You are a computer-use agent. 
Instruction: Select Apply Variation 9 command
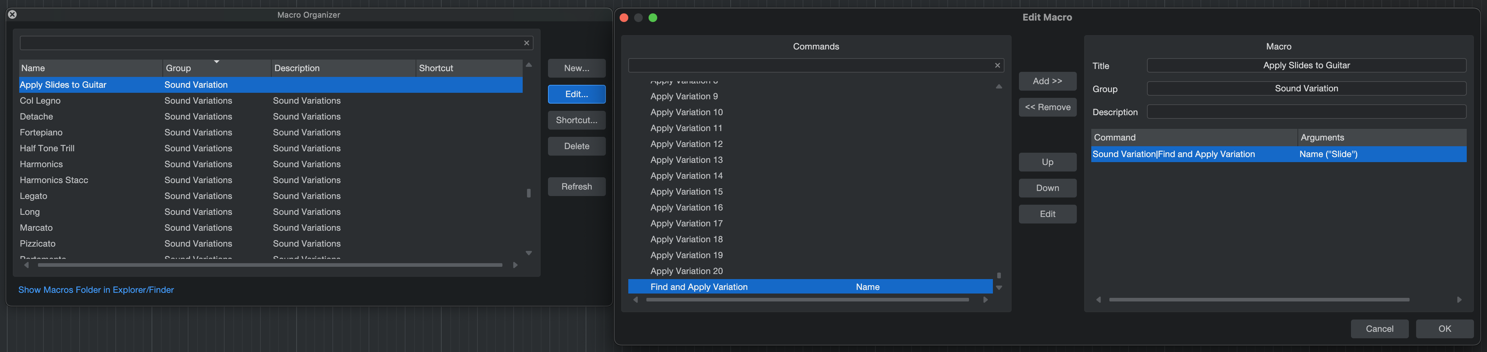coord(811,96)
